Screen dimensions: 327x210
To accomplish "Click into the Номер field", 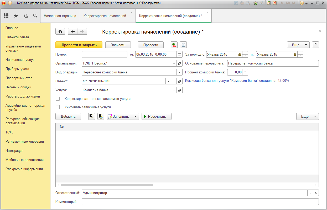I will (x=105, y=55).
